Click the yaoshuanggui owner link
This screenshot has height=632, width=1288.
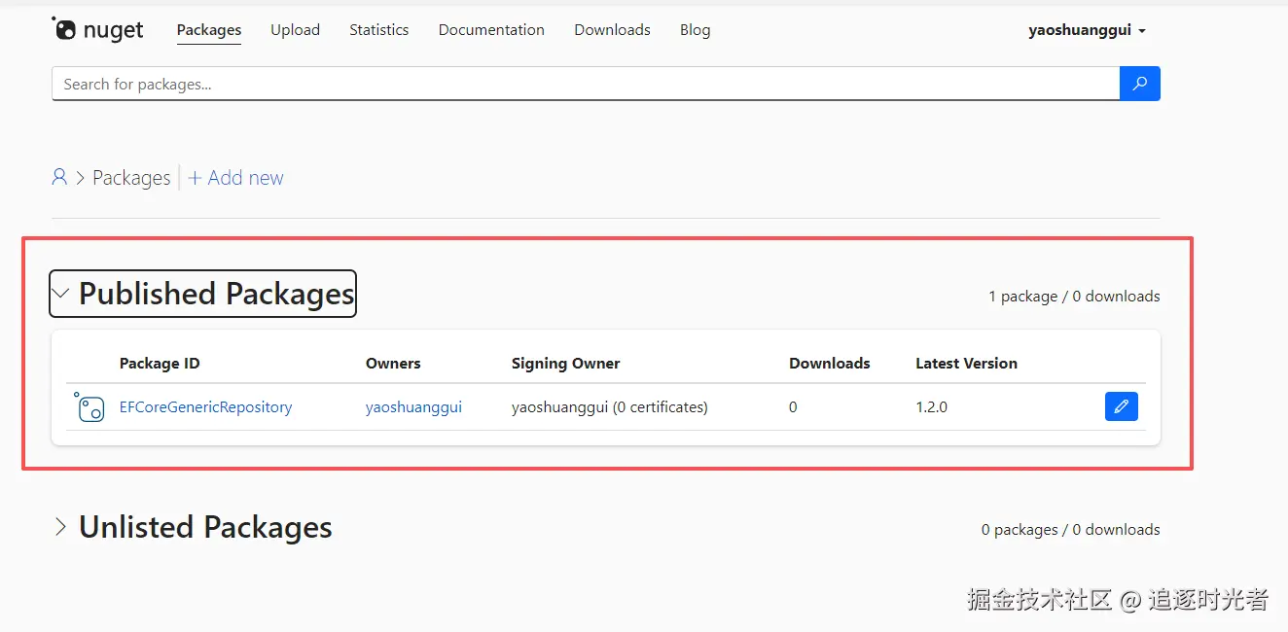coord(413,407)
